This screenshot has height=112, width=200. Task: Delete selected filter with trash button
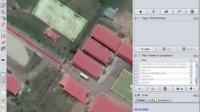[x=166, y=89]
